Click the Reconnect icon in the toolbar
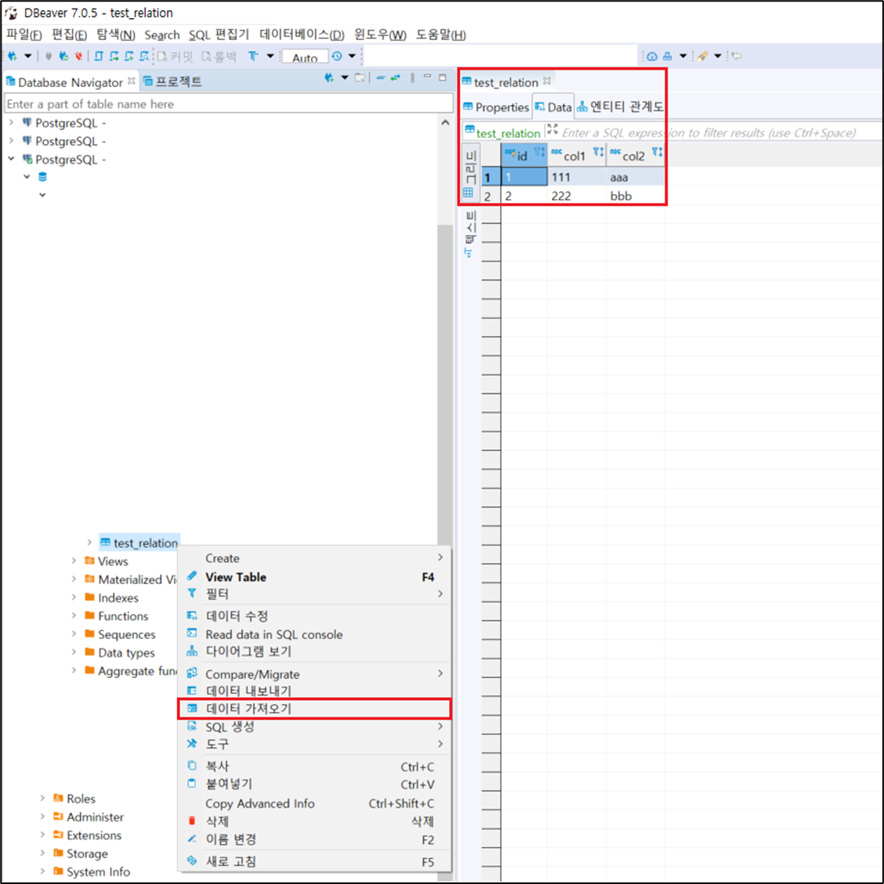Image resolution: width=884 pixels, height=884 pixels. pos(63,56)
